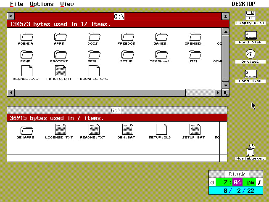Screen dimensions: 269x202
Task: Toggle the clock/alarm mode icon in Clock
Action: pos(212,182)
